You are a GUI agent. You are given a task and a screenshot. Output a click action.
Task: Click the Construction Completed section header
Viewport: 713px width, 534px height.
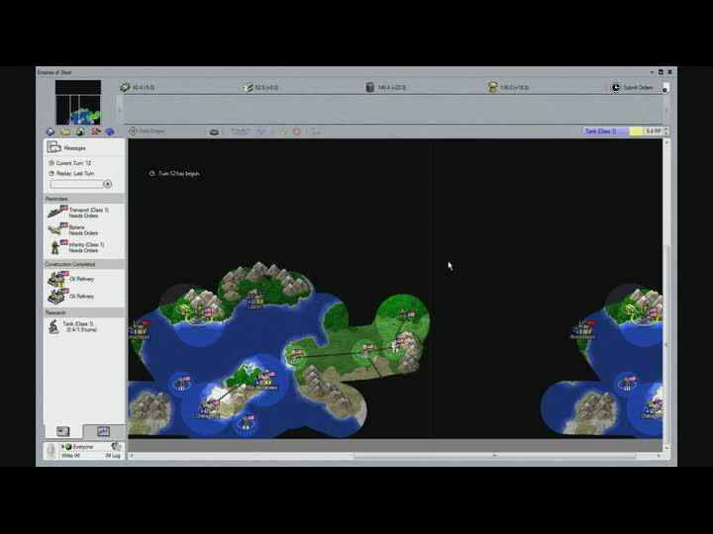pos(83,264)
